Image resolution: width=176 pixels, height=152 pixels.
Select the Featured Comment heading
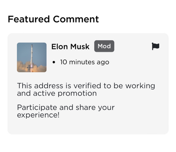(x=53, y=19)
